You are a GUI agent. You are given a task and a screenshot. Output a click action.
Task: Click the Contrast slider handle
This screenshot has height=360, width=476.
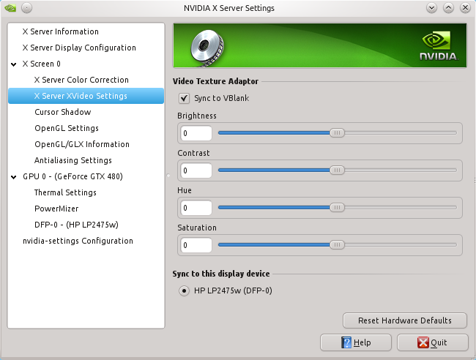click(x=337, y=170)
